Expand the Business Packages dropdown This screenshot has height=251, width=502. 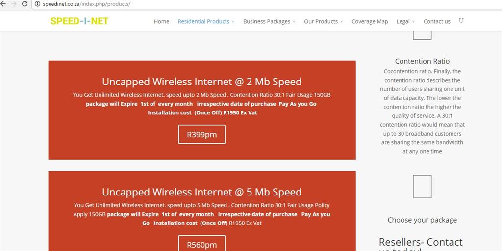tap(269, 21)
